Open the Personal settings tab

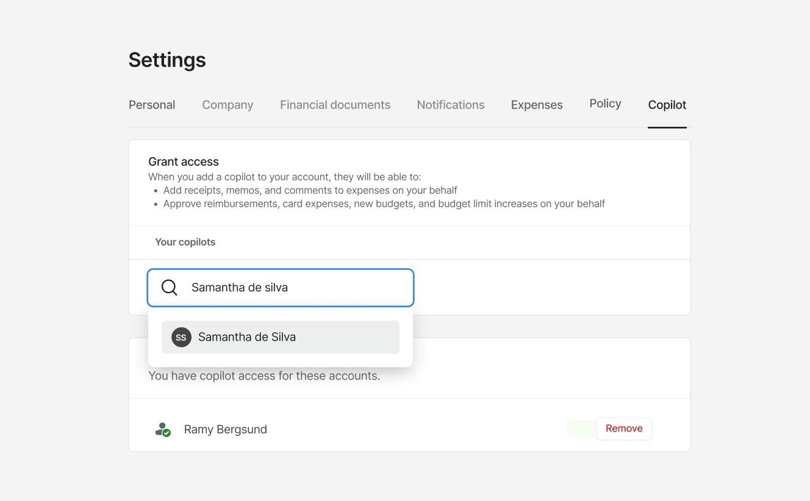(x=152, y=105)
